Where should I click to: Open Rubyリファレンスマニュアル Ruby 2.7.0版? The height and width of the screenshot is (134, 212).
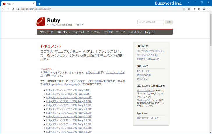(x=69, y=98)
